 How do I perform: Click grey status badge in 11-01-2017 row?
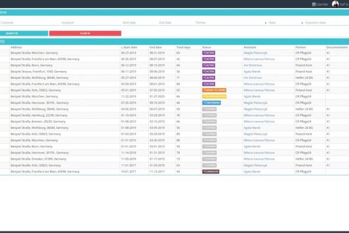[x=209, y=165]
